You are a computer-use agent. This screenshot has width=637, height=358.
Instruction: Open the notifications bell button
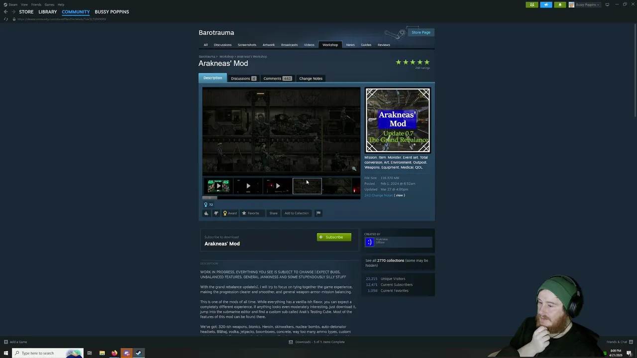560,4
